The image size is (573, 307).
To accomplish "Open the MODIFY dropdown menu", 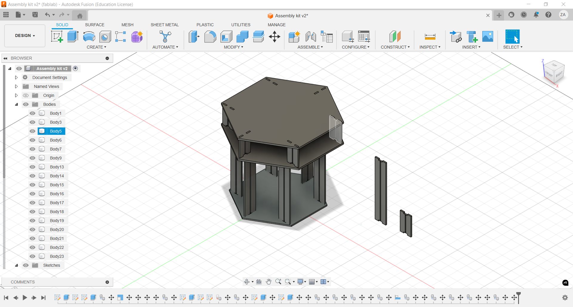I will [x=234, y=47].
